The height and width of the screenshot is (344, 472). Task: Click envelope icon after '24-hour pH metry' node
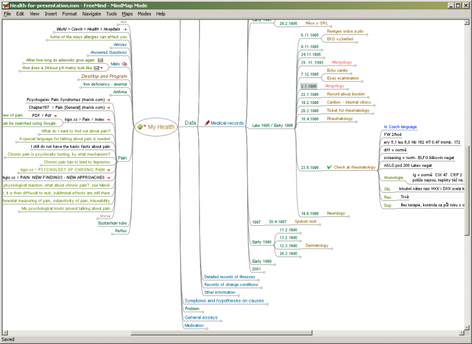click(x=96, y=68)
